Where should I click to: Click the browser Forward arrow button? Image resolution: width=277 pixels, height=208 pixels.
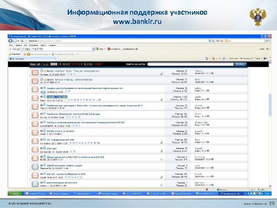(15, 41)
